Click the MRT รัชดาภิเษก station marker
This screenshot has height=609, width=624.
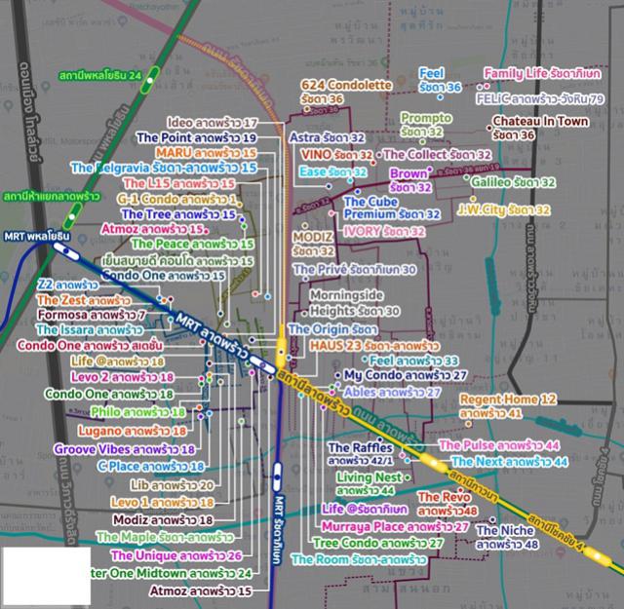pos(277,476)
